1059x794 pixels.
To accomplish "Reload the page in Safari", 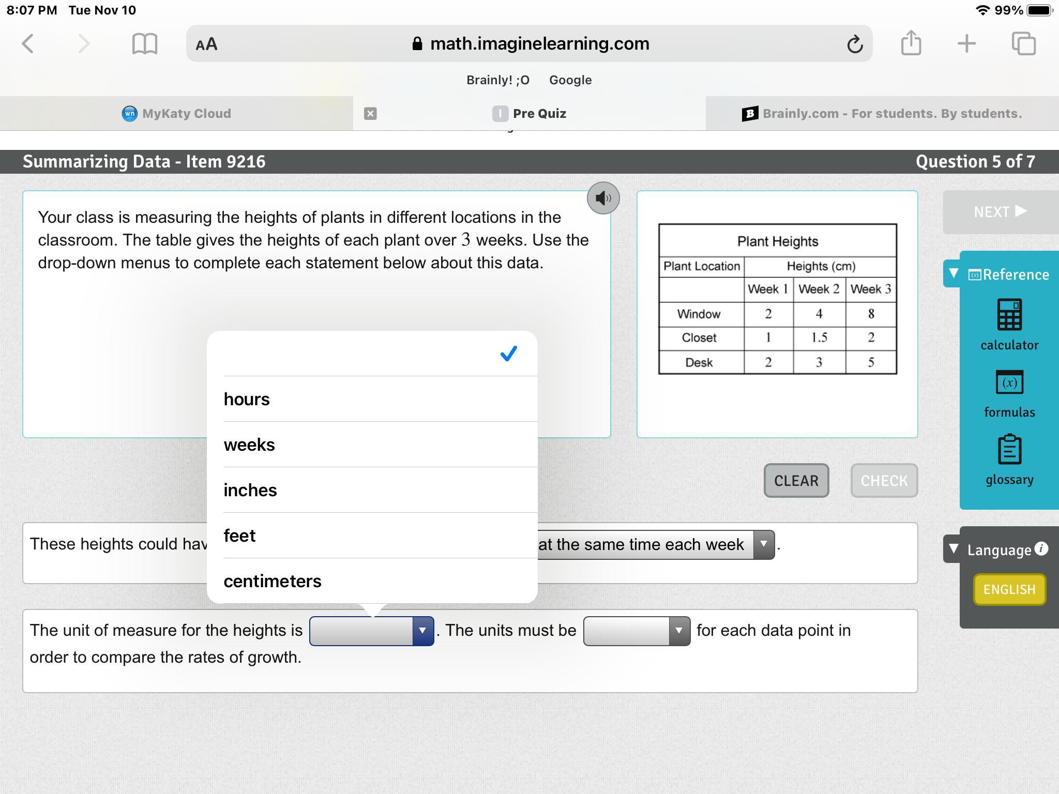I will (x=854, y=44).
